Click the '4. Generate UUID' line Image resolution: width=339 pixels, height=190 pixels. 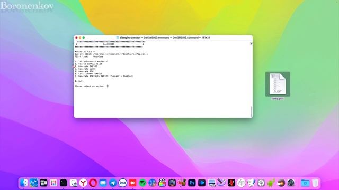click(x=85, y=69)
